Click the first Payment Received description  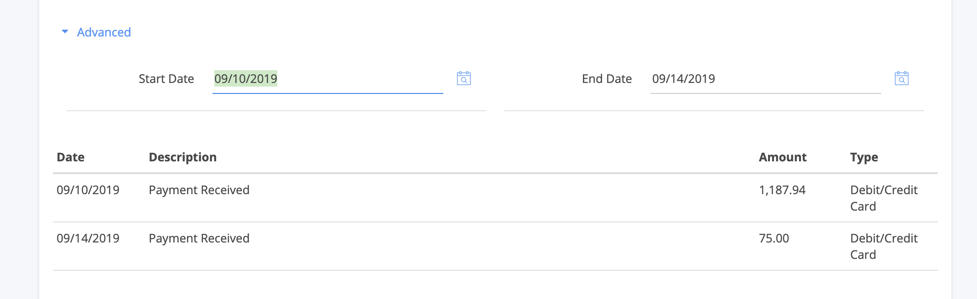point(199,190)
